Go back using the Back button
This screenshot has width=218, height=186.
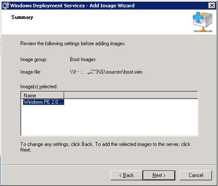point(126,175)
